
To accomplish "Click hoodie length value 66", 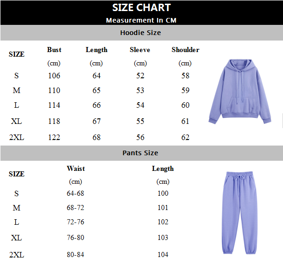I will [x=97, y=105].
